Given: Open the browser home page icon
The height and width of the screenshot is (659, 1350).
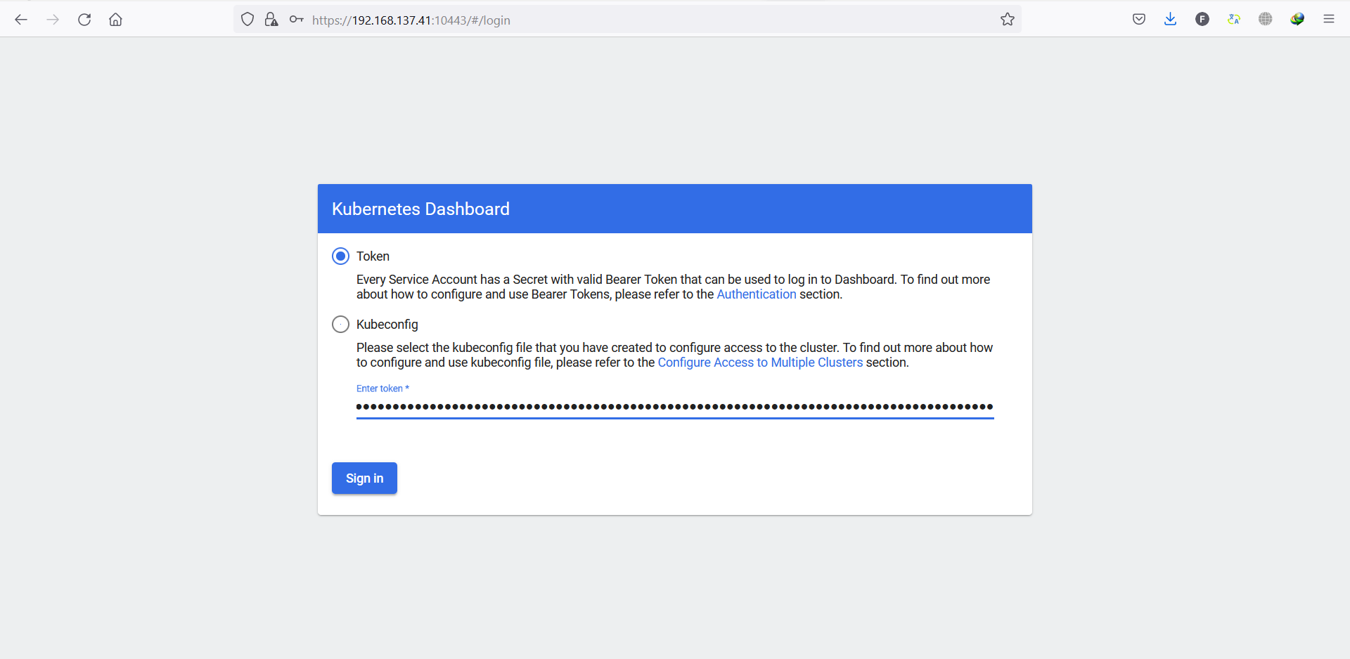Looking at the screenshot, I should coord(116,20).
